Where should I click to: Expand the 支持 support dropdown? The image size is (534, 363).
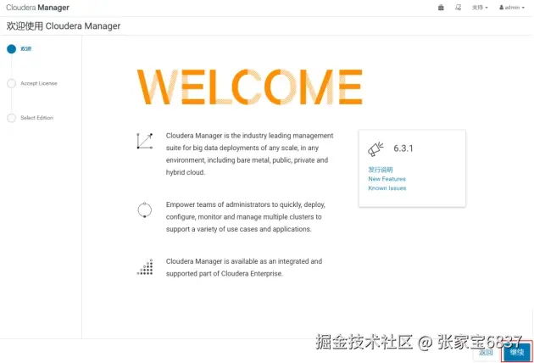point(480,8)
